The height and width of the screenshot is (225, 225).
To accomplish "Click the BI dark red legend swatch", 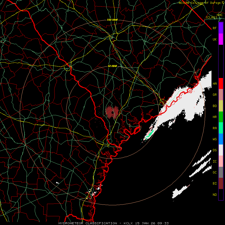I will 221,183.
